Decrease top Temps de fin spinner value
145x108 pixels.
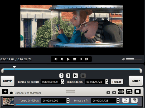pos(107,83)
